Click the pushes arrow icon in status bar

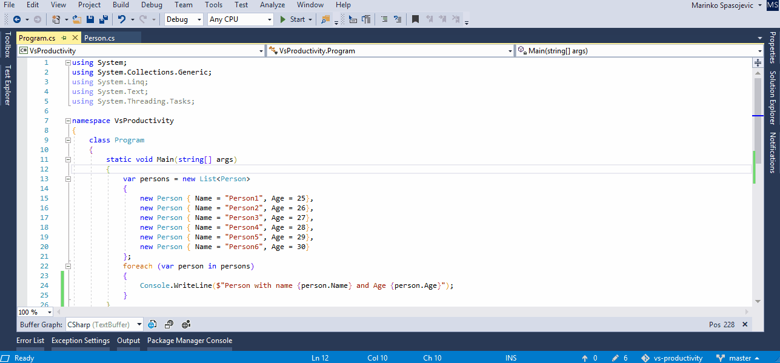click(x=584, y=358)
